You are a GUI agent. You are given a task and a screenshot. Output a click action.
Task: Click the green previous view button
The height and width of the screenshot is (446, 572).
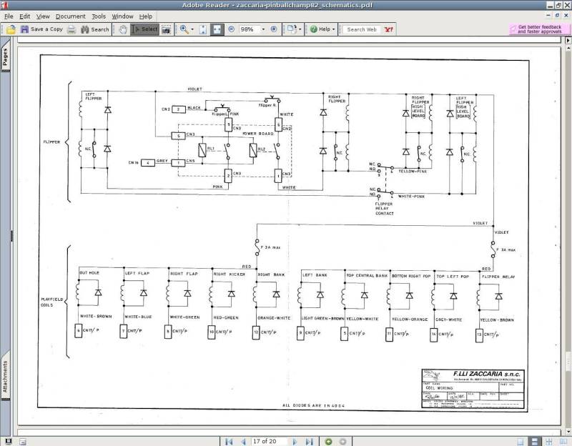(328, 441)
